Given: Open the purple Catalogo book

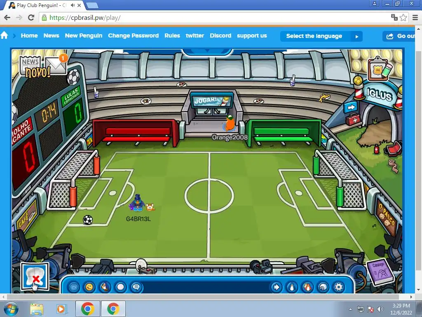Looking at the screenshot, I should pos(380,272).
